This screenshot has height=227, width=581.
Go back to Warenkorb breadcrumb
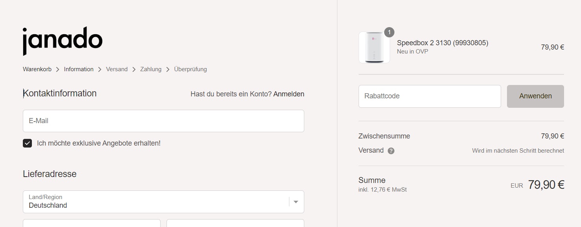pos(37,69)
